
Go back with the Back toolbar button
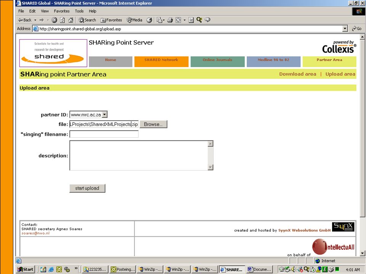[x=25, y=20]
